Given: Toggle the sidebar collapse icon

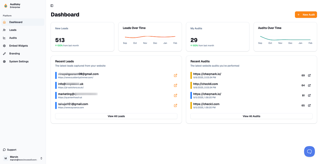Looking at the screenshot, I should (52, 6).
